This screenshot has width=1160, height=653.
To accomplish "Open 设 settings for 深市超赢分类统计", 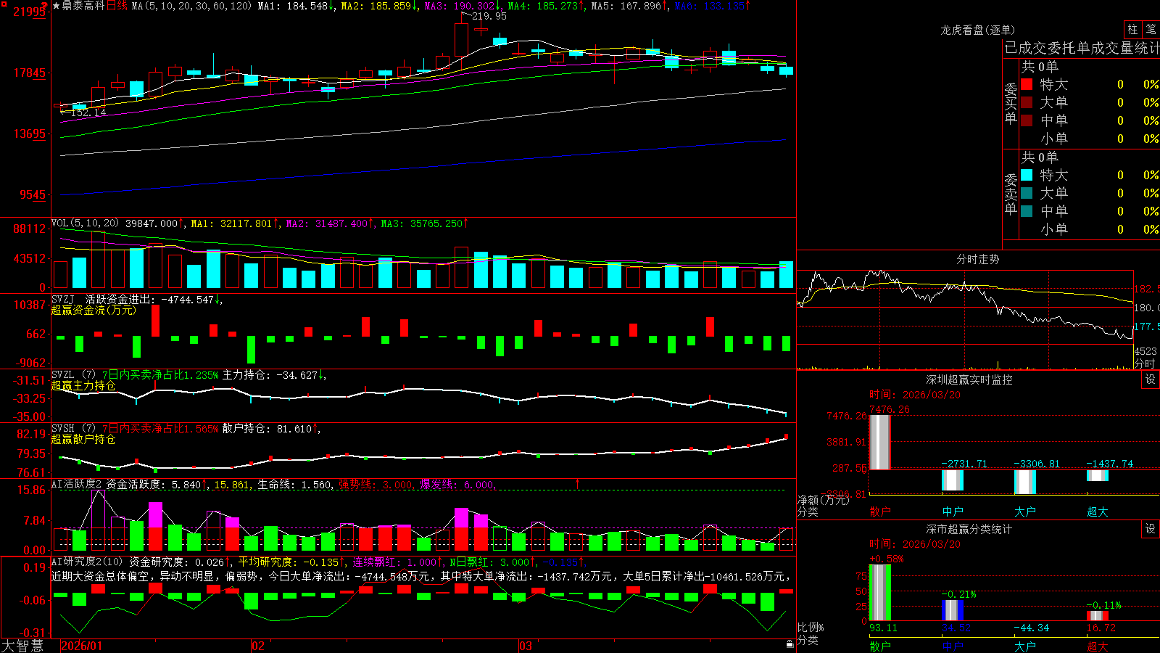I will (1151, 529).
